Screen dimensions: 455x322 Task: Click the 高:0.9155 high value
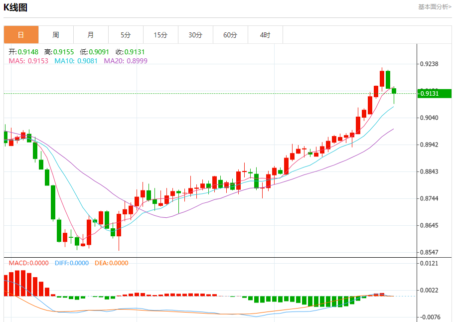coord(59,52)
